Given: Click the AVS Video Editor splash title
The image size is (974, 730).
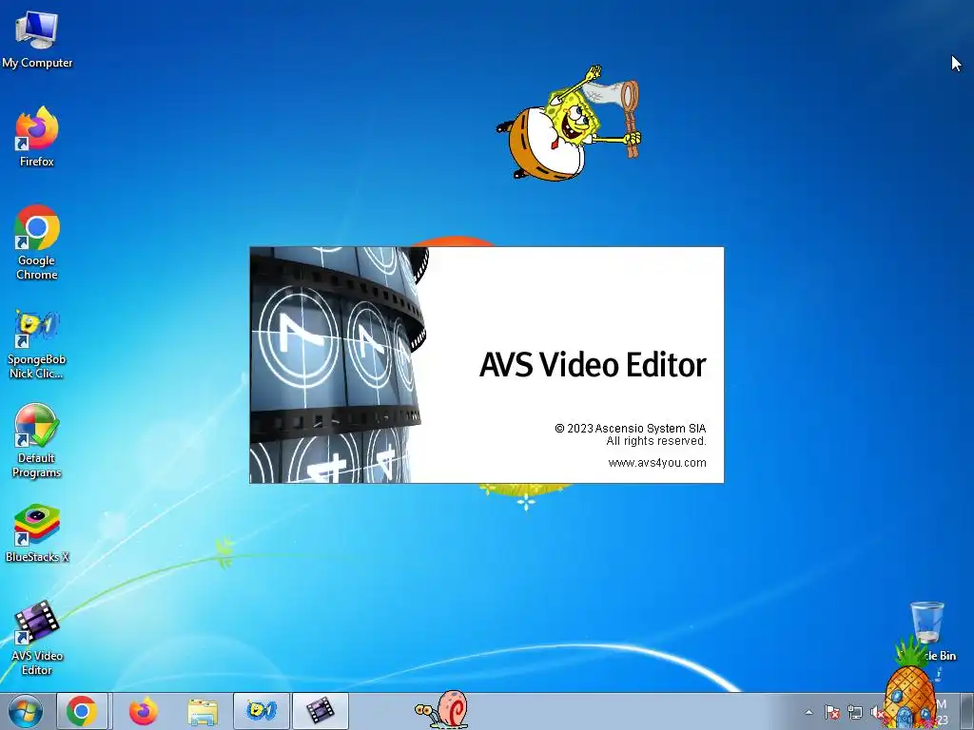Looking at the screenshot, I should click(x=593, y=364).
